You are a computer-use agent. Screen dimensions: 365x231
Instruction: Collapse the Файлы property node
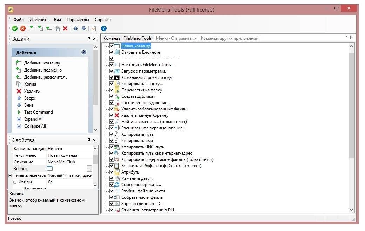point(15,182)
